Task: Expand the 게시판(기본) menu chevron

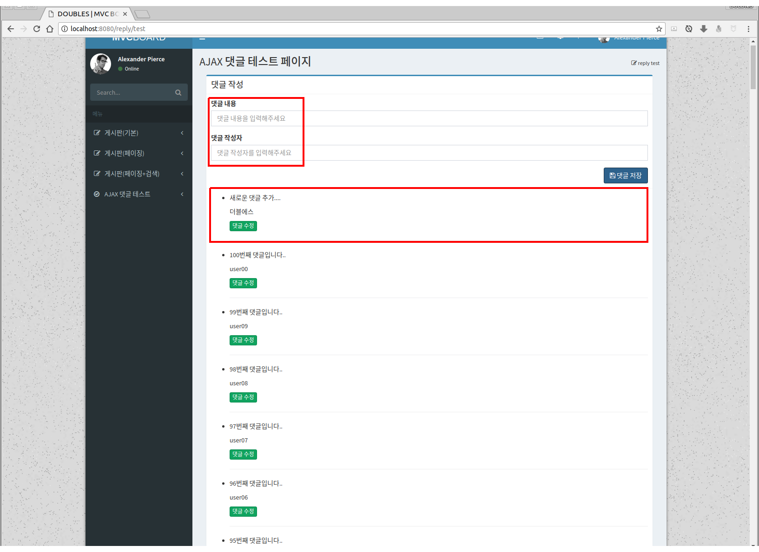Action: click(x=182, y=133)
